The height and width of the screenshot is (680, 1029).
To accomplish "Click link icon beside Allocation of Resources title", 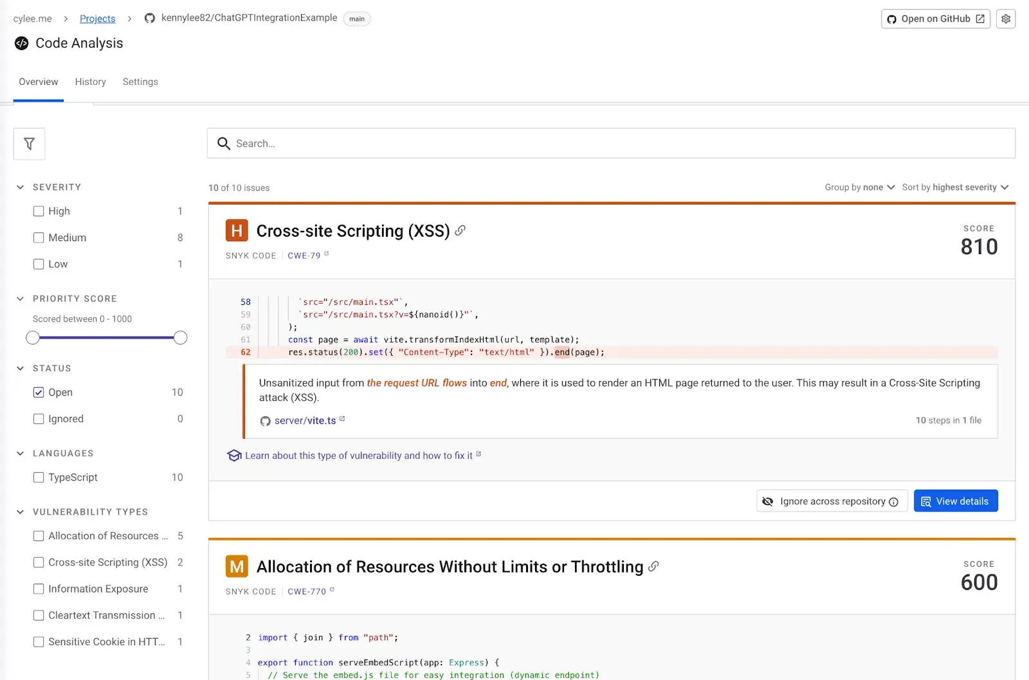I will 653,566.
